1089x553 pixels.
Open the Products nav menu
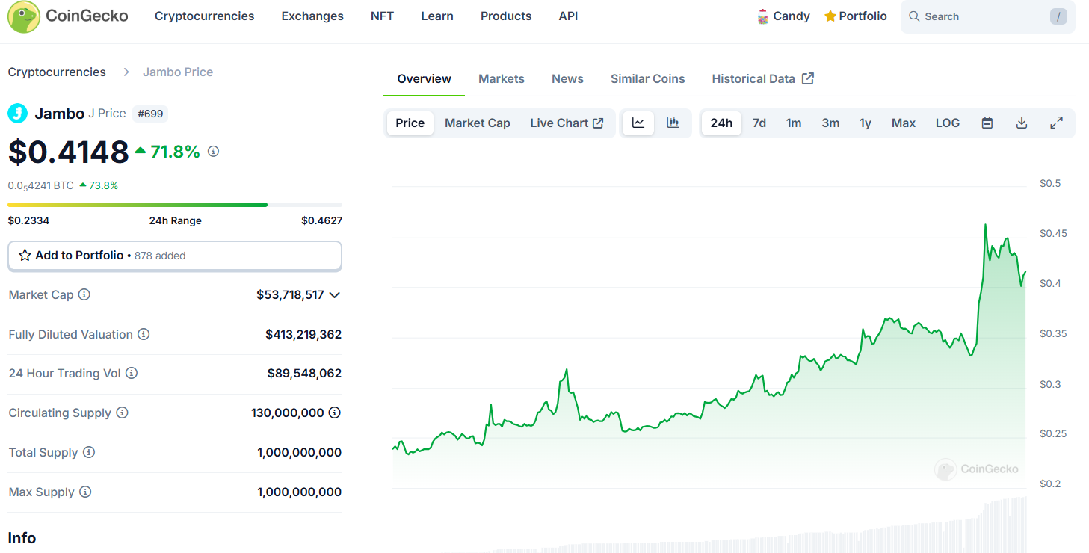506,16
